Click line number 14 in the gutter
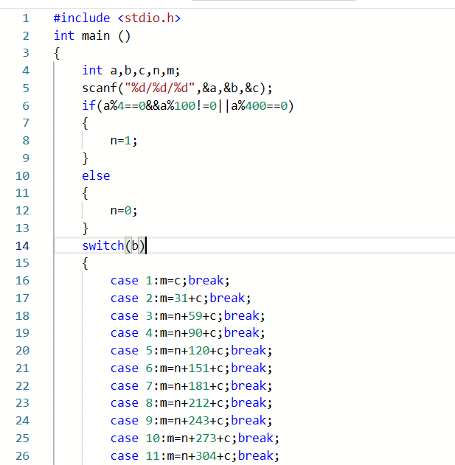Image resolution: width=455 pixels, height=465 pixels. coord(22,246)
